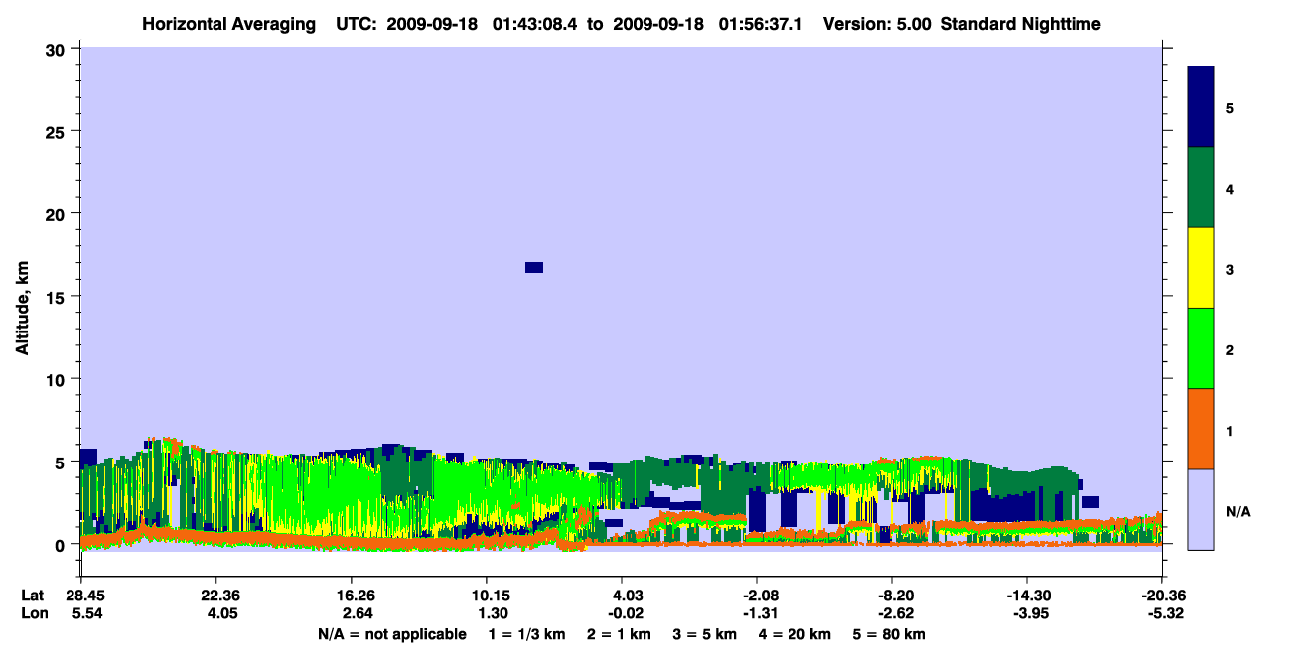Click the '30' altitude tick label
The height and width of the screenshot is (662, 1291).
(x=58, y=50)
